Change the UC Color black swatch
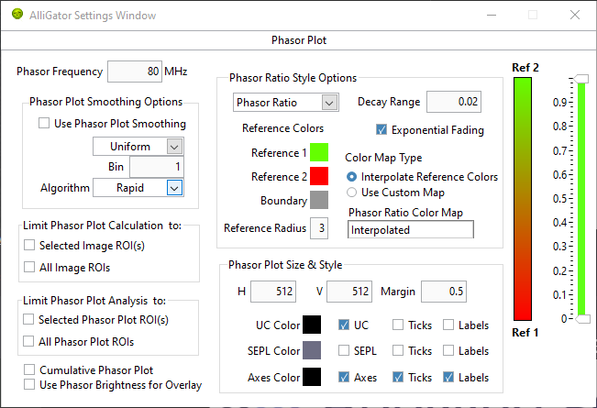This screenshot has height=408, width=597. click(312, 325)
